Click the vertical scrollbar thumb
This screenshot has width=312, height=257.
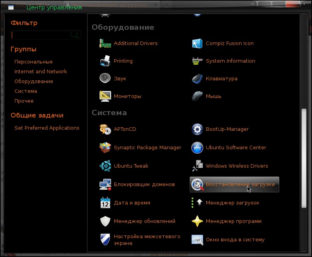pos(304,158)
